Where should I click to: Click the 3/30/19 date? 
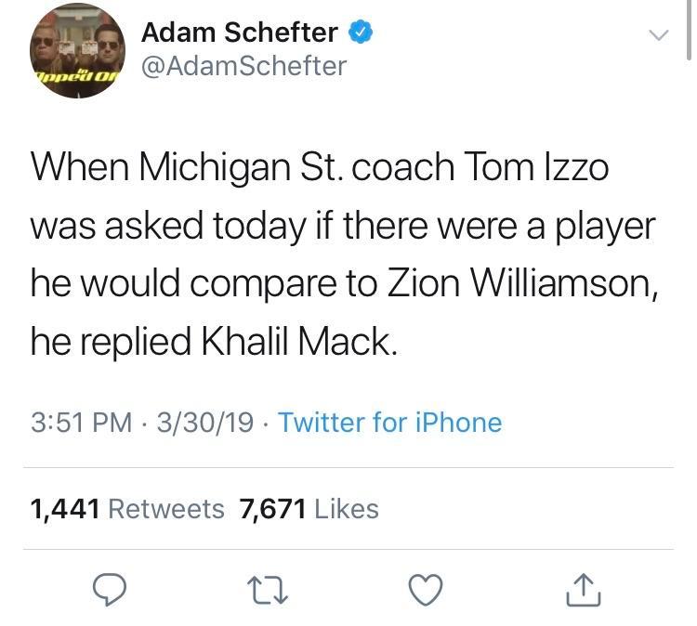coord(205,423)
